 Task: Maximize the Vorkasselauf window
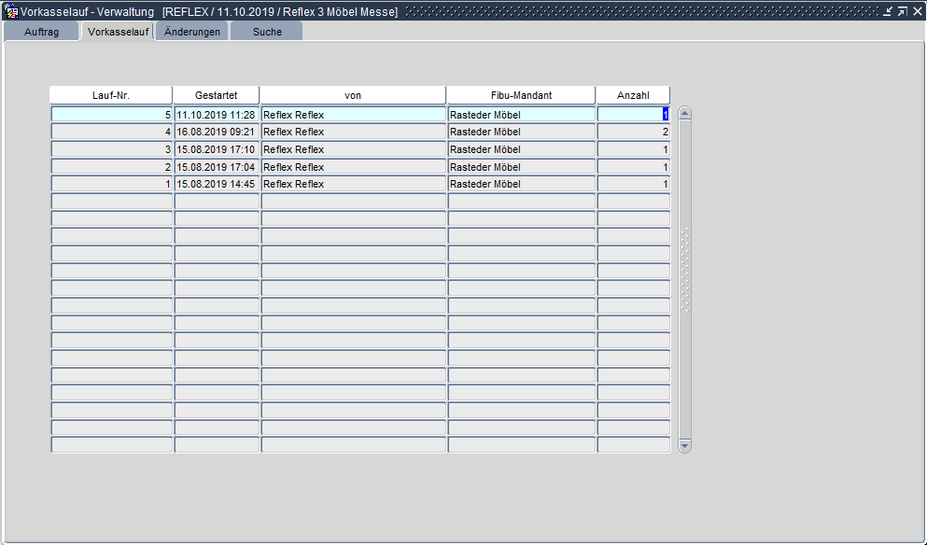tap(903, 11)
